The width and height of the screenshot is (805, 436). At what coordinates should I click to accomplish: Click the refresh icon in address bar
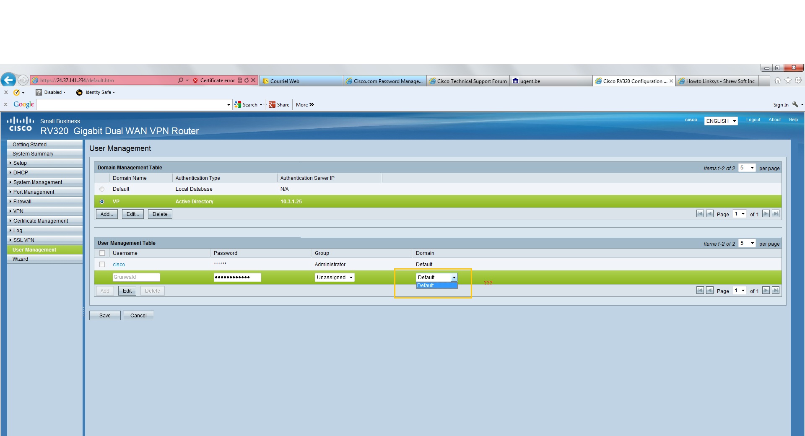pyautogui.click(x=247, y=80)
